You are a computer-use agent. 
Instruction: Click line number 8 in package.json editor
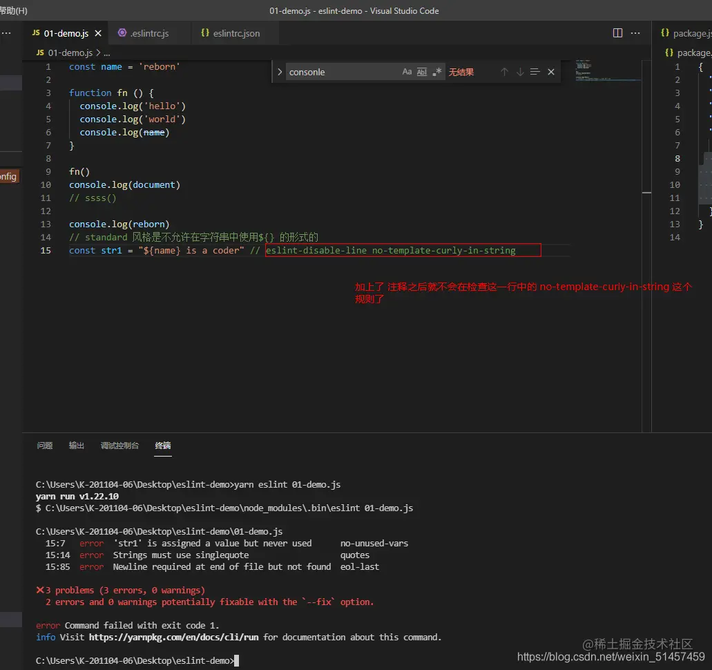(677, 159)
